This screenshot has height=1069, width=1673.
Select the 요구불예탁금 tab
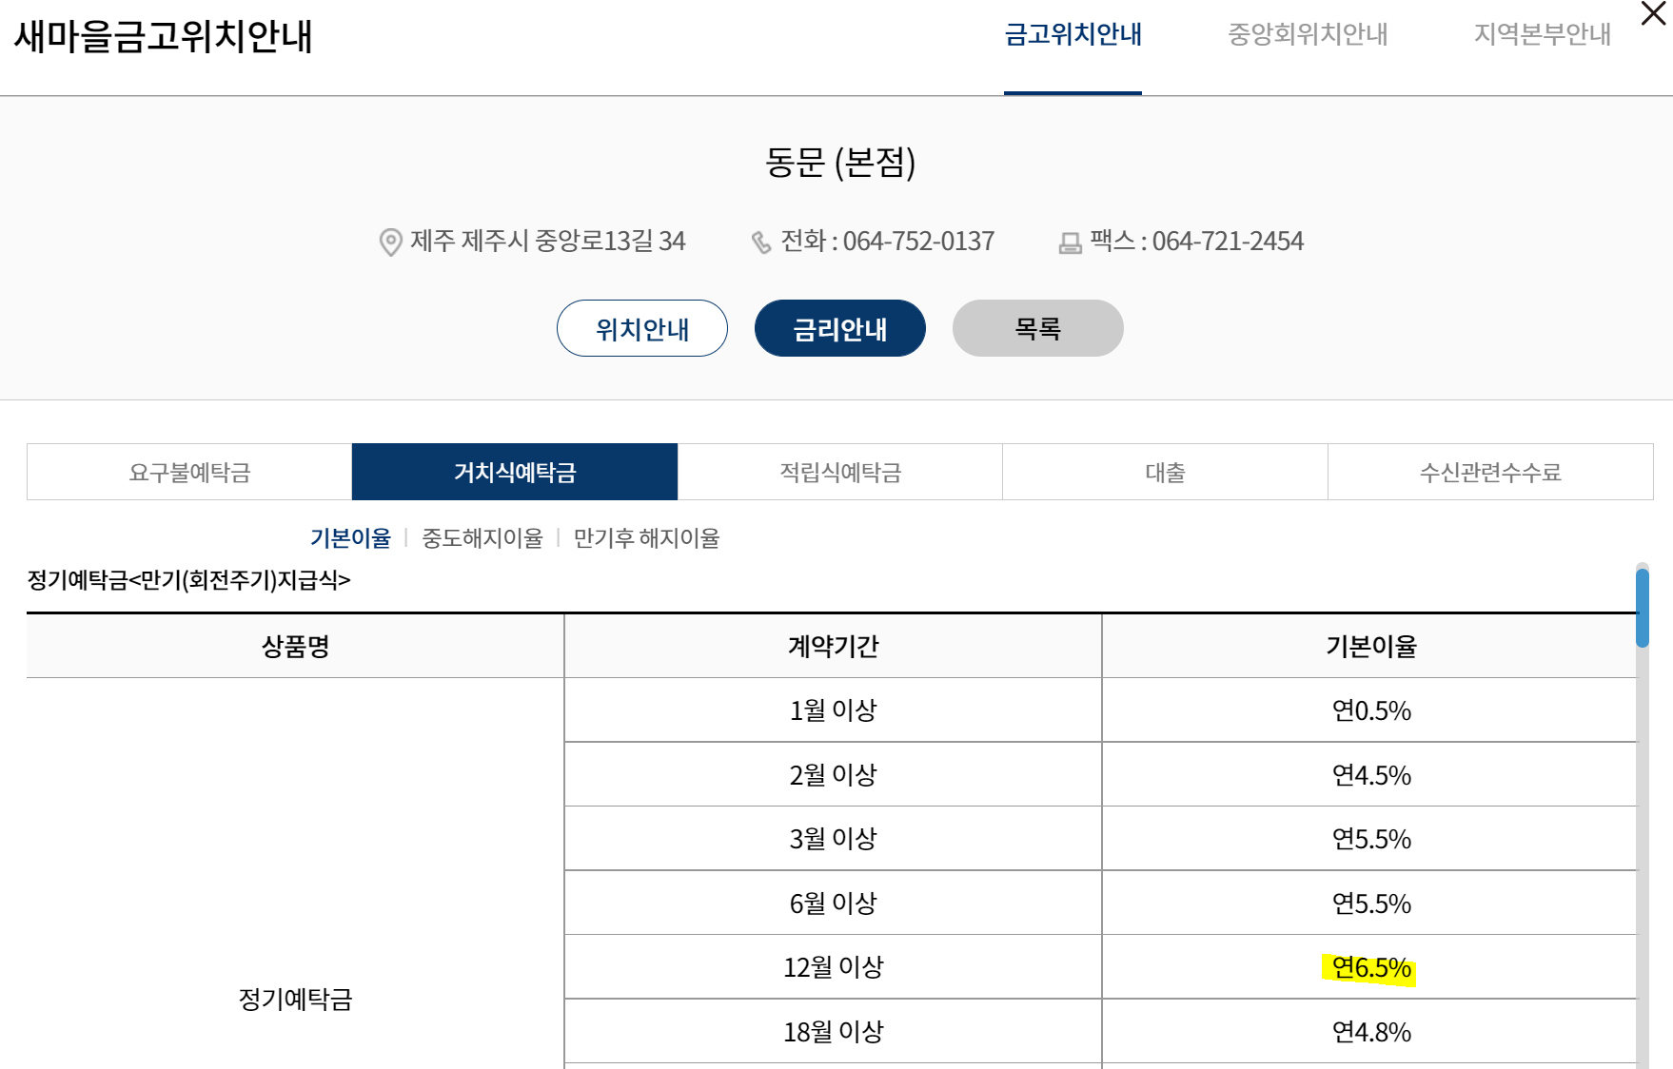[189, 472]
